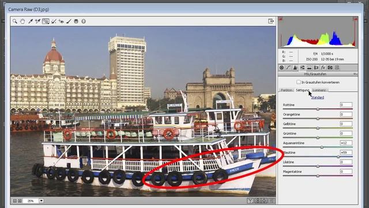Click the Standard reset link
Viewport: 369px width, 208px height.
tap(318, 98)
